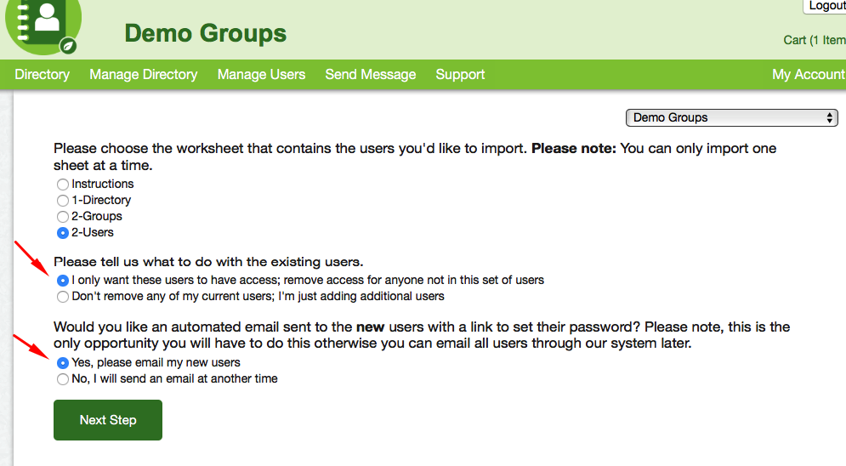Screen dimensions: 846x466
Task: Choose the 2-Groups worksheet radio button
Action: [63, 217]
